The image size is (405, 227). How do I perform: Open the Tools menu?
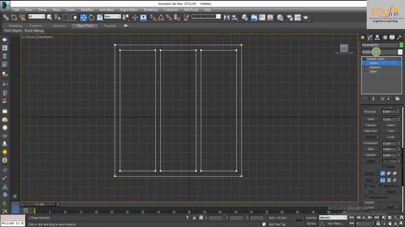28,10
